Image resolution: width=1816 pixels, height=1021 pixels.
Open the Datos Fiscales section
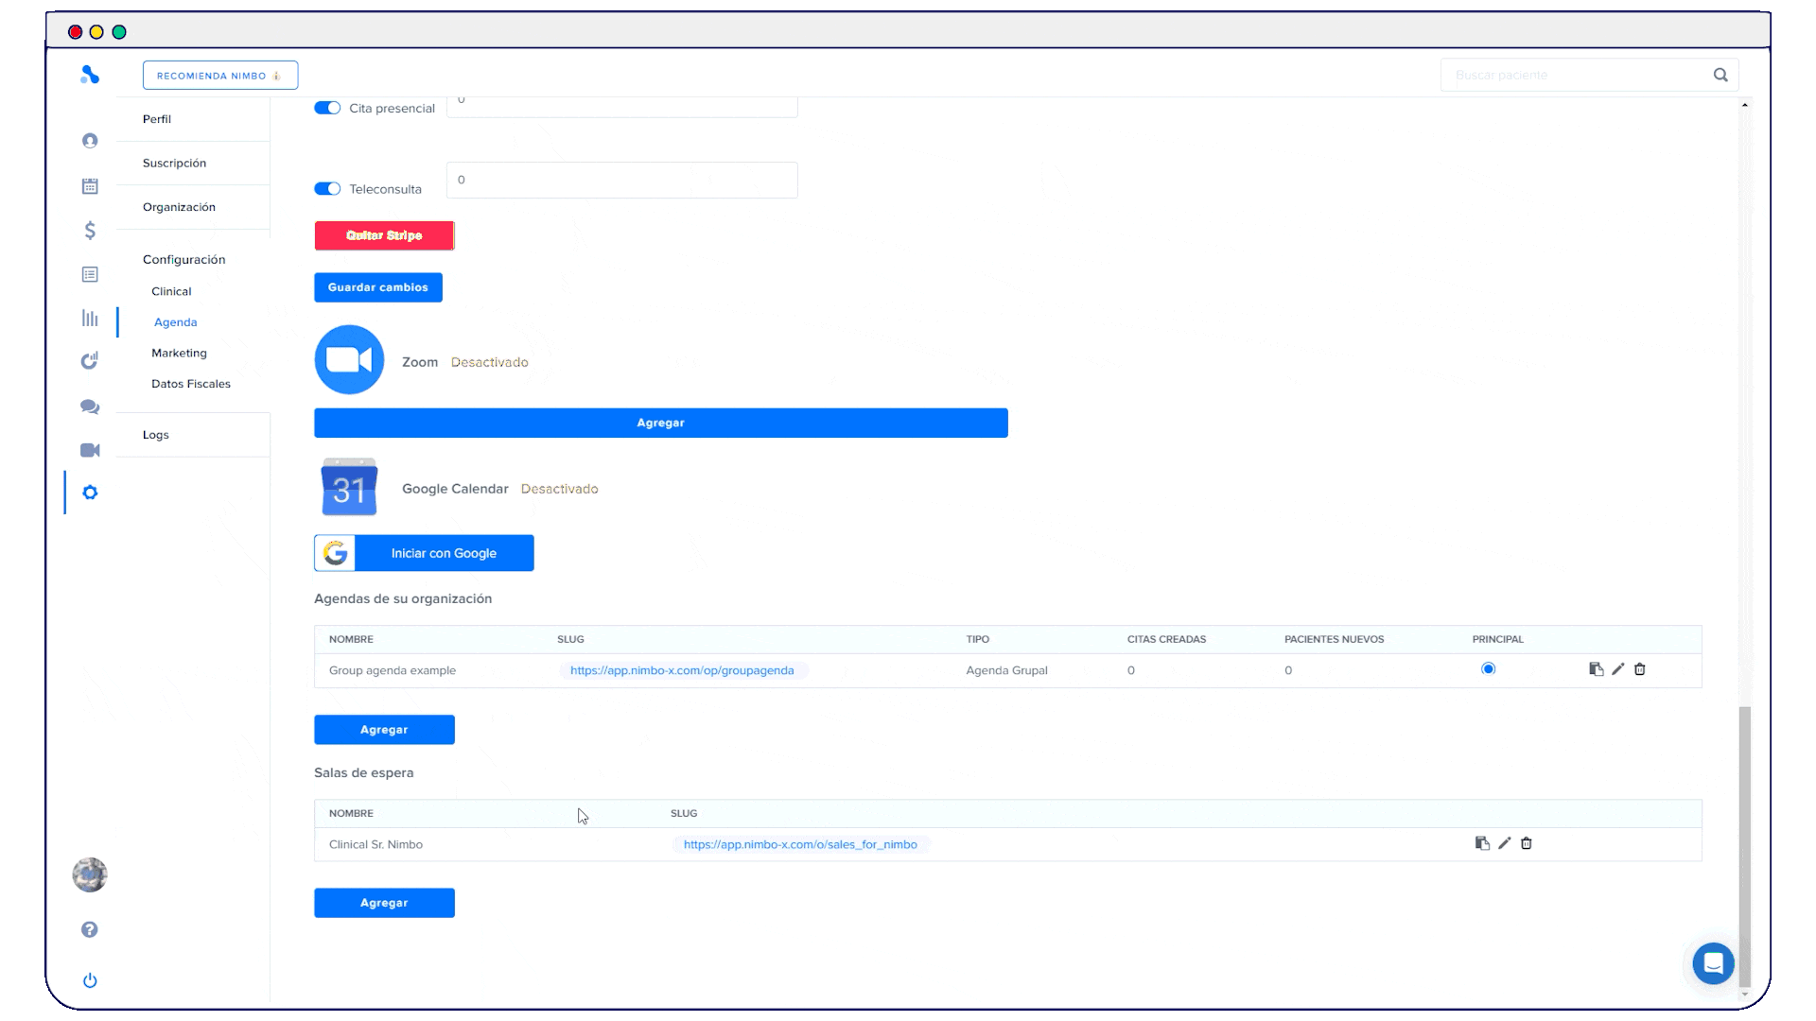point(191,384)
